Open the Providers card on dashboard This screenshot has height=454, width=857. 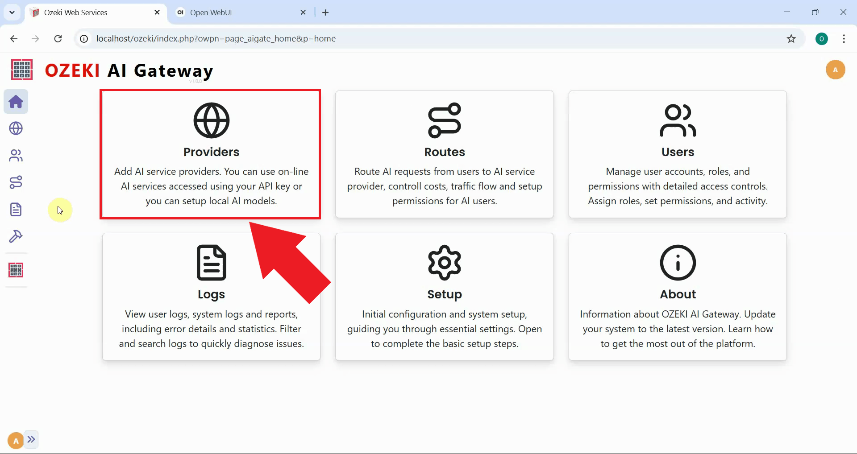[x=211, y=154]
